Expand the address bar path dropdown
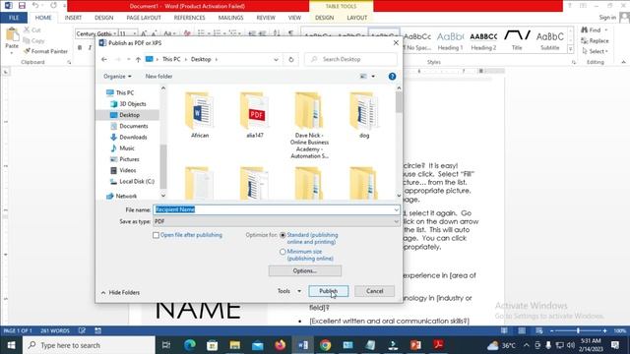The width and height of the screenshot is (630, 354). coord(276,59)
